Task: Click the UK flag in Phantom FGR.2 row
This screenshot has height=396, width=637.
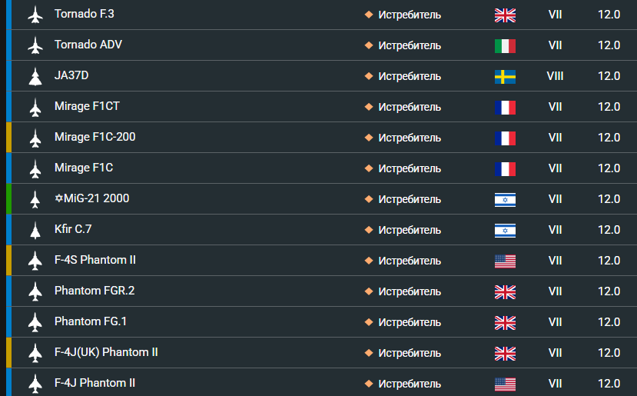Action: (x=505, y=292)
